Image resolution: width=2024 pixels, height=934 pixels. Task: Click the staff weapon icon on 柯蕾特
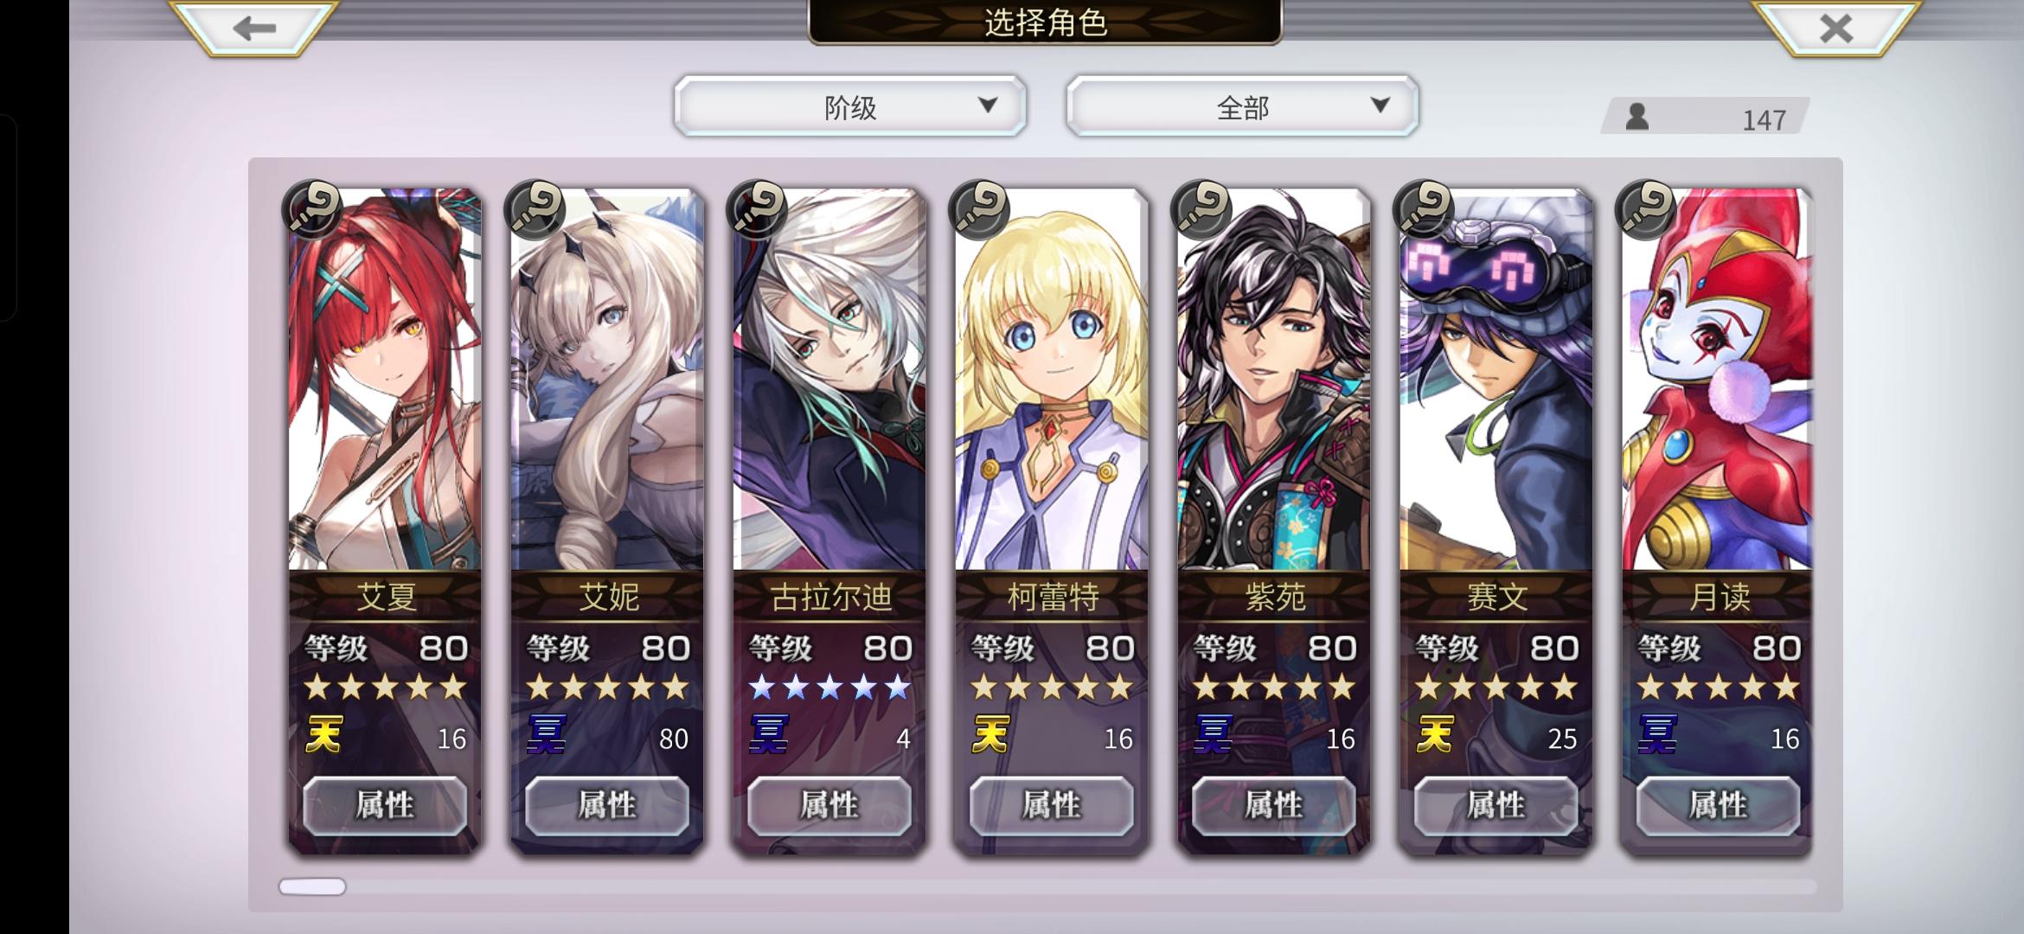click(979, 209)
